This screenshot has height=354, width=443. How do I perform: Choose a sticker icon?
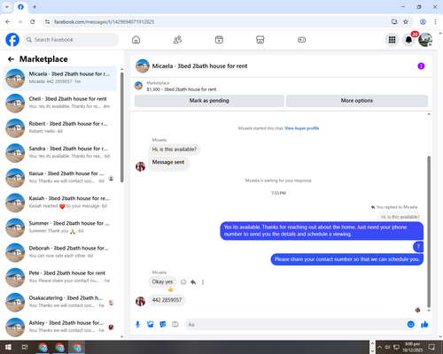click(163, 325)
